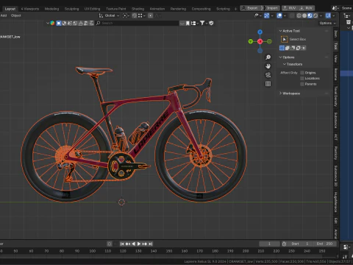Open the overlays options dropdown arrow
This screenshot has height=265, width=353.
point(285,15)
